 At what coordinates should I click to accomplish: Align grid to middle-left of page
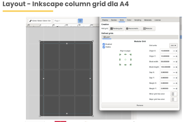click(120, 60)
